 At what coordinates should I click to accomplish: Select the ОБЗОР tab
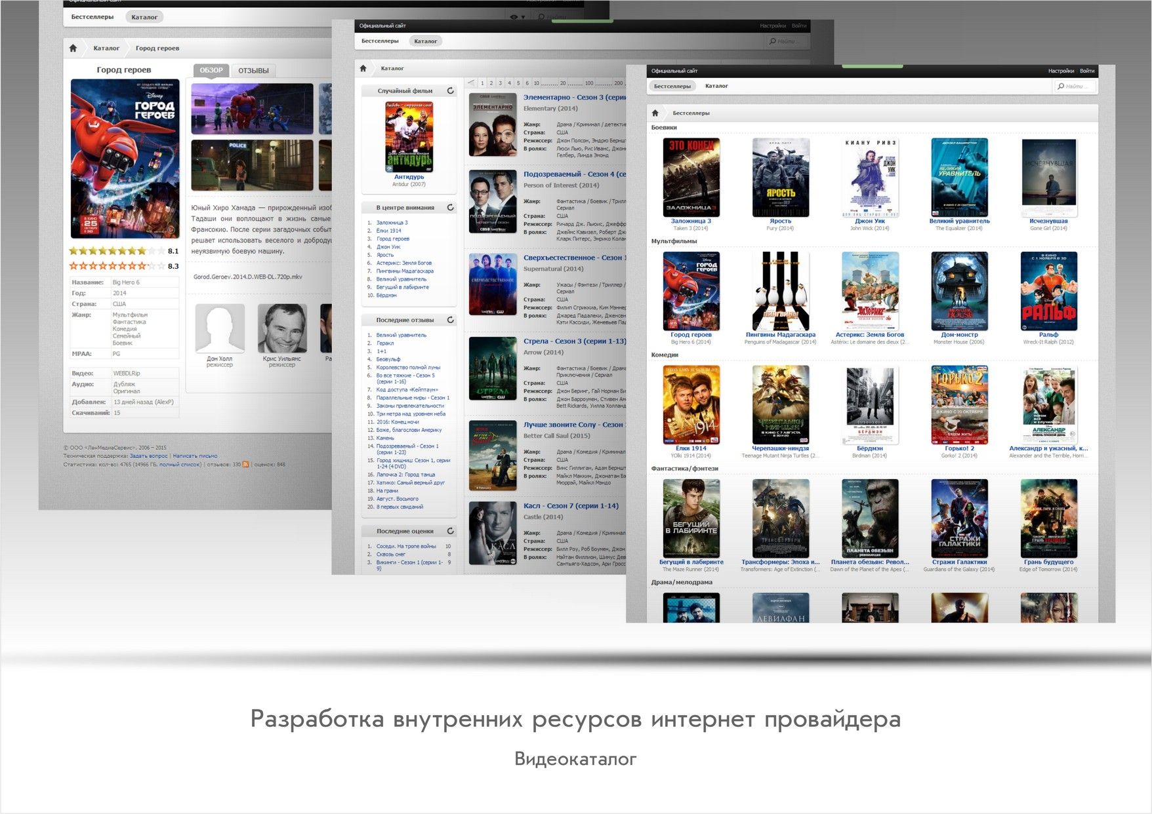[x=211, y=70]
